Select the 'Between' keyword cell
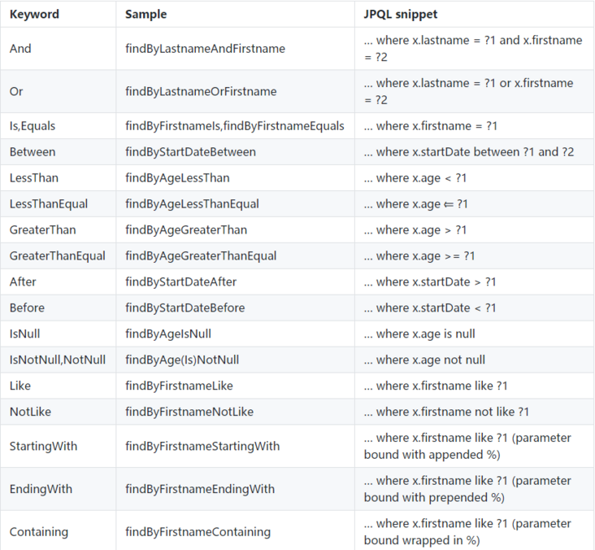Screen dimensions: 595x550 [x=58, y=152]
